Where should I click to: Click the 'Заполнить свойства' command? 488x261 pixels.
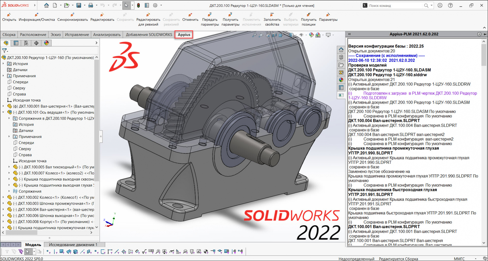tap(272, 20)
